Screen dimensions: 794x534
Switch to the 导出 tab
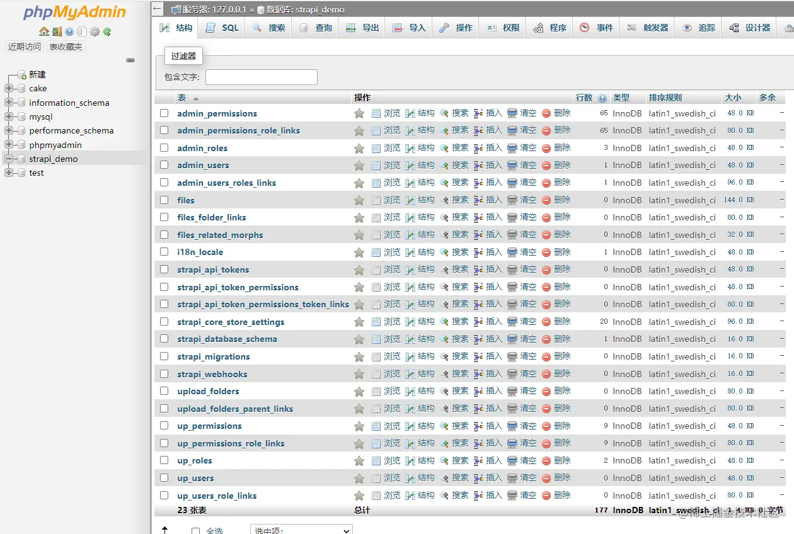click(362, 28)
